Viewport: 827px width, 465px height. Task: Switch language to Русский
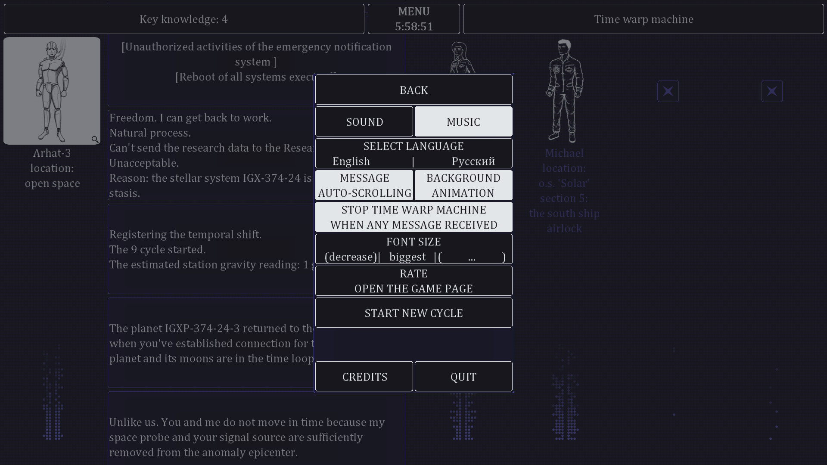click(473, 161)
